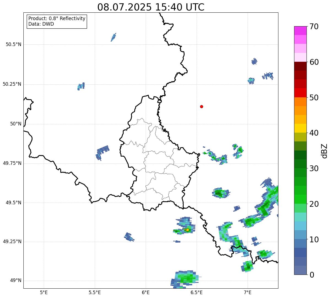The image size is (331, 298).
Task: Click the green radar echo at map bottom
Action: coord(186,278)
